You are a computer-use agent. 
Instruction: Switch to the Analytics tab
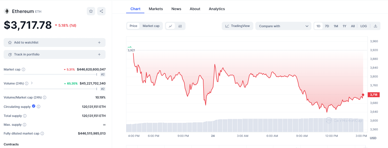coord(217,9)
